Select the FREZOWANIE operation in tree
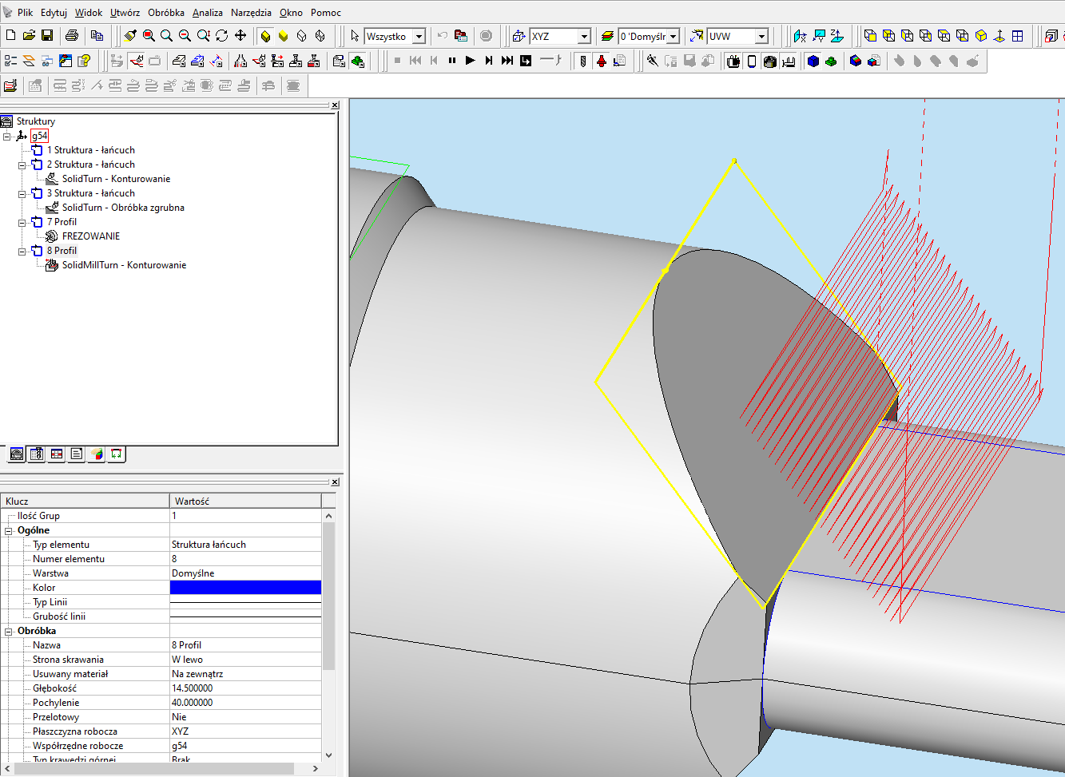The image size is (1065, 777). 90,236
